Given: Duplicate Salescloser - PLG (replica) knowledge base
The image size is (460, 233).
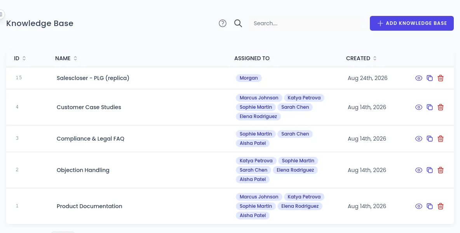Looking at the screenshot, I should (x=429, y=78).
